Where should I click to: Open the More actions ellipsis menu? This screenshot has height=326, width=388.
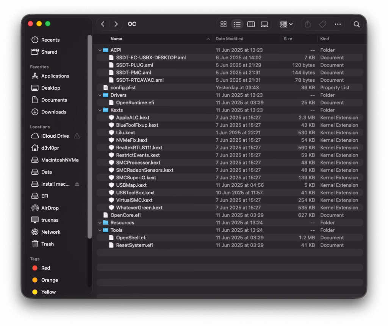tap(338, 24)
